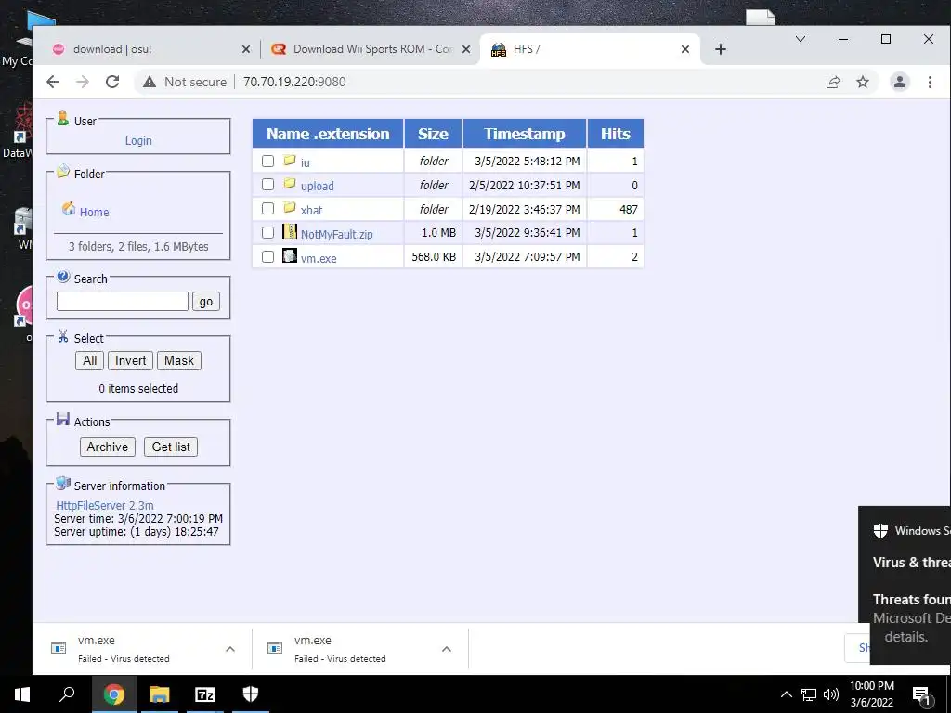Close the Wii Sports ROM tab

[466, 49]
